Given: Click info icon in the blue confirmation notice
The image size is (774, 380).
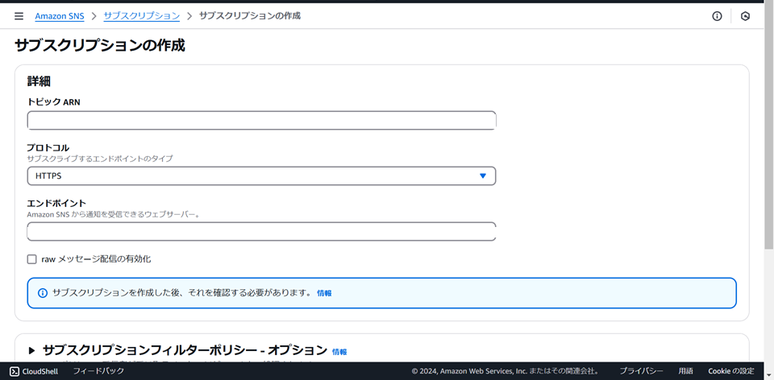Looking at the screenshot, I should [43, 293].
